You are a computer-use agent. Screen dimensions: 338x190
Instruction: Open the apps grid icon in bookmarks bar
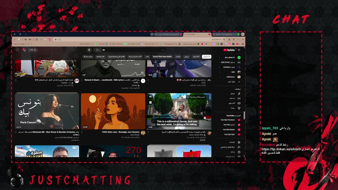coord(243,44)
